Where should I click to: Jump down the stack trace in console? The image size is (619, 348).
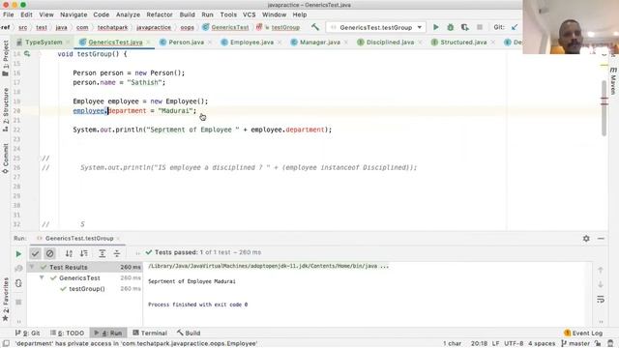pyautogui.click(x=601, y=284)
